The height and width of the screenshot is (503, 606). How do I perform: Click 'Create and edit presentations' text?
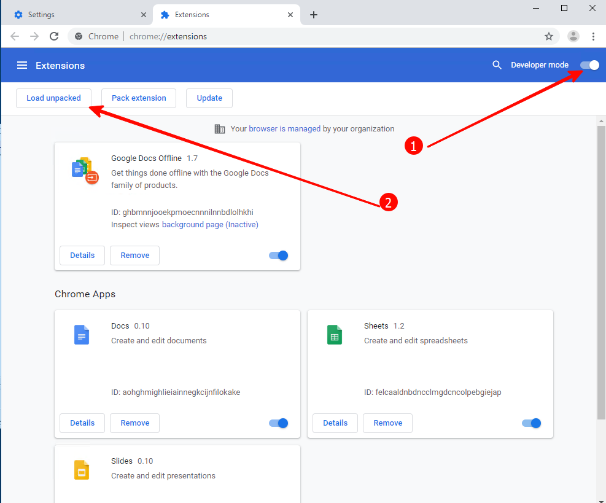pos(163,476)
